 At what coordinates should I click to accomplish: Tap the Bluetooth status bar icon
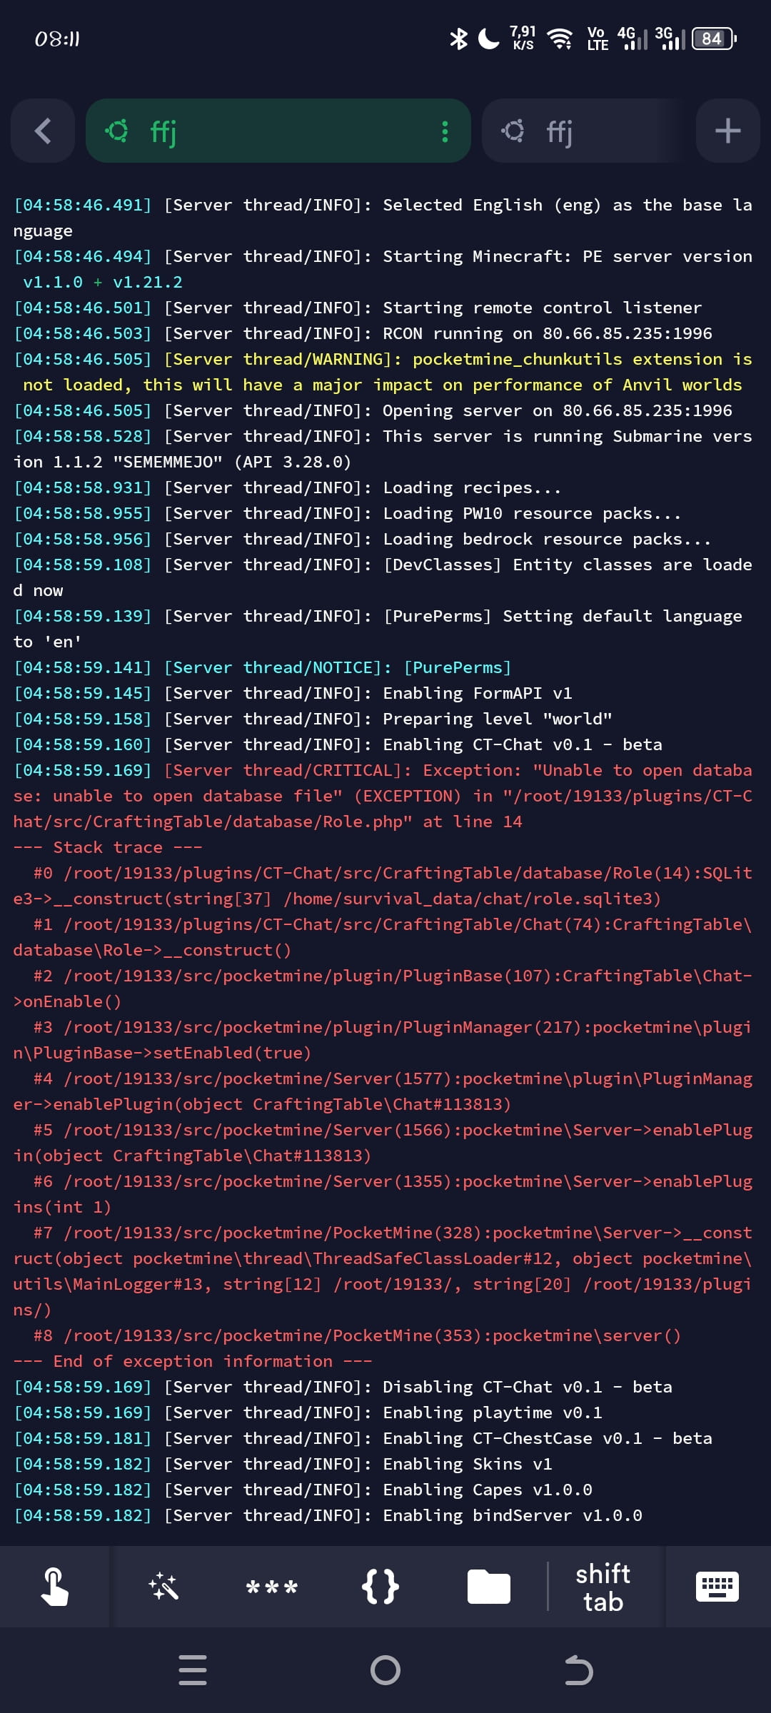(458, 39)
